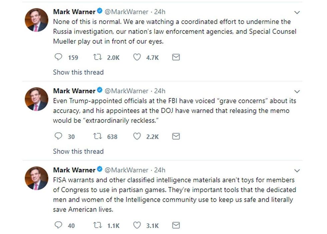Share FISA warrants tweet via message envelope
This screenshot has height=234, width=327.
coord(176,225)
